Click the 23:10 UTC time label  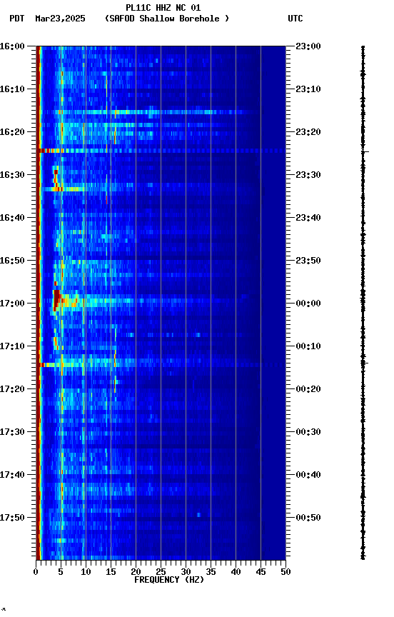pos(308,89)
